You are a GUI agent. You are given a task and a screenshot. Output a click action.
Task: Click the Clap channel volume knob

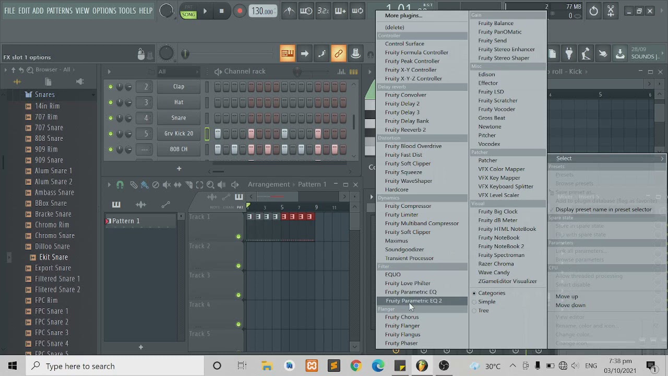[128, 87]
